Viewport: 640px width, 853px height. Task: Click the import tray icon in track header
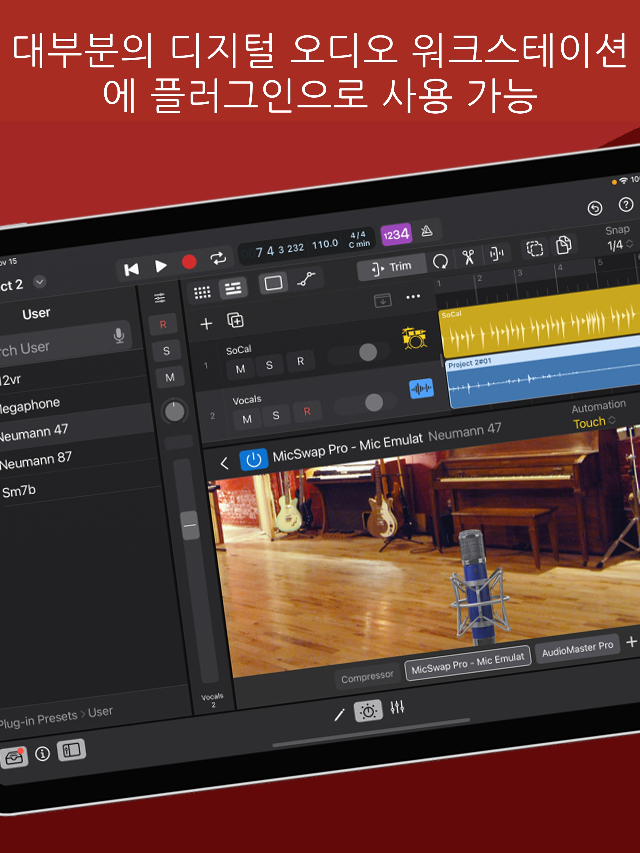383,300
